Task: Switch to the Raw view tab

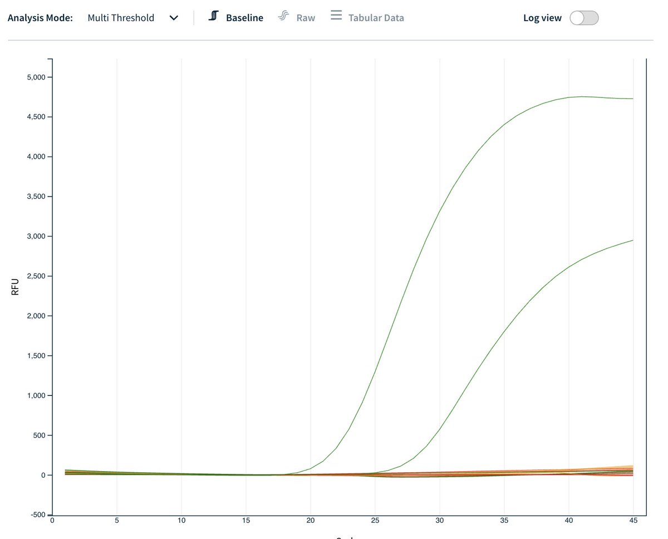Action: point(305,18)
